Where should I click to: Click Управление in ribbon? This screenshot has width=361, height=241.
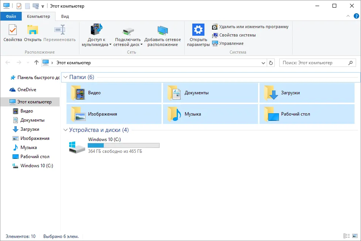coord(228,43)
